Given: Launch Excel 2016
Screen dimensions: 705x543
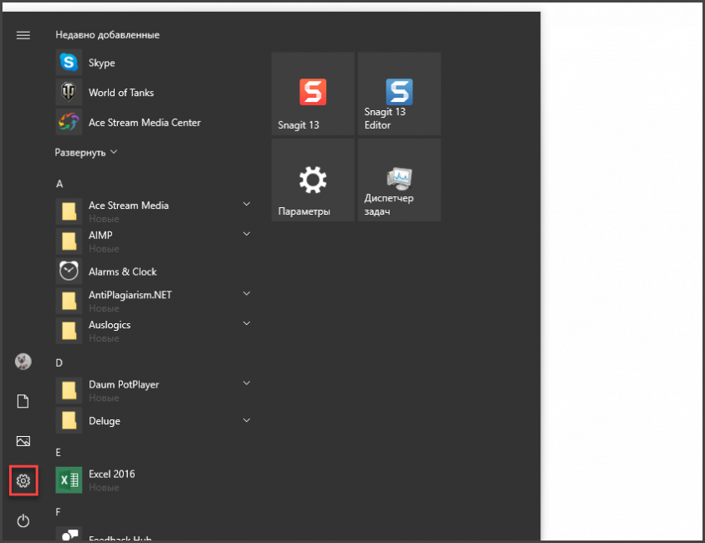Looking at the screenshot, I should click(x=111, y=474).
